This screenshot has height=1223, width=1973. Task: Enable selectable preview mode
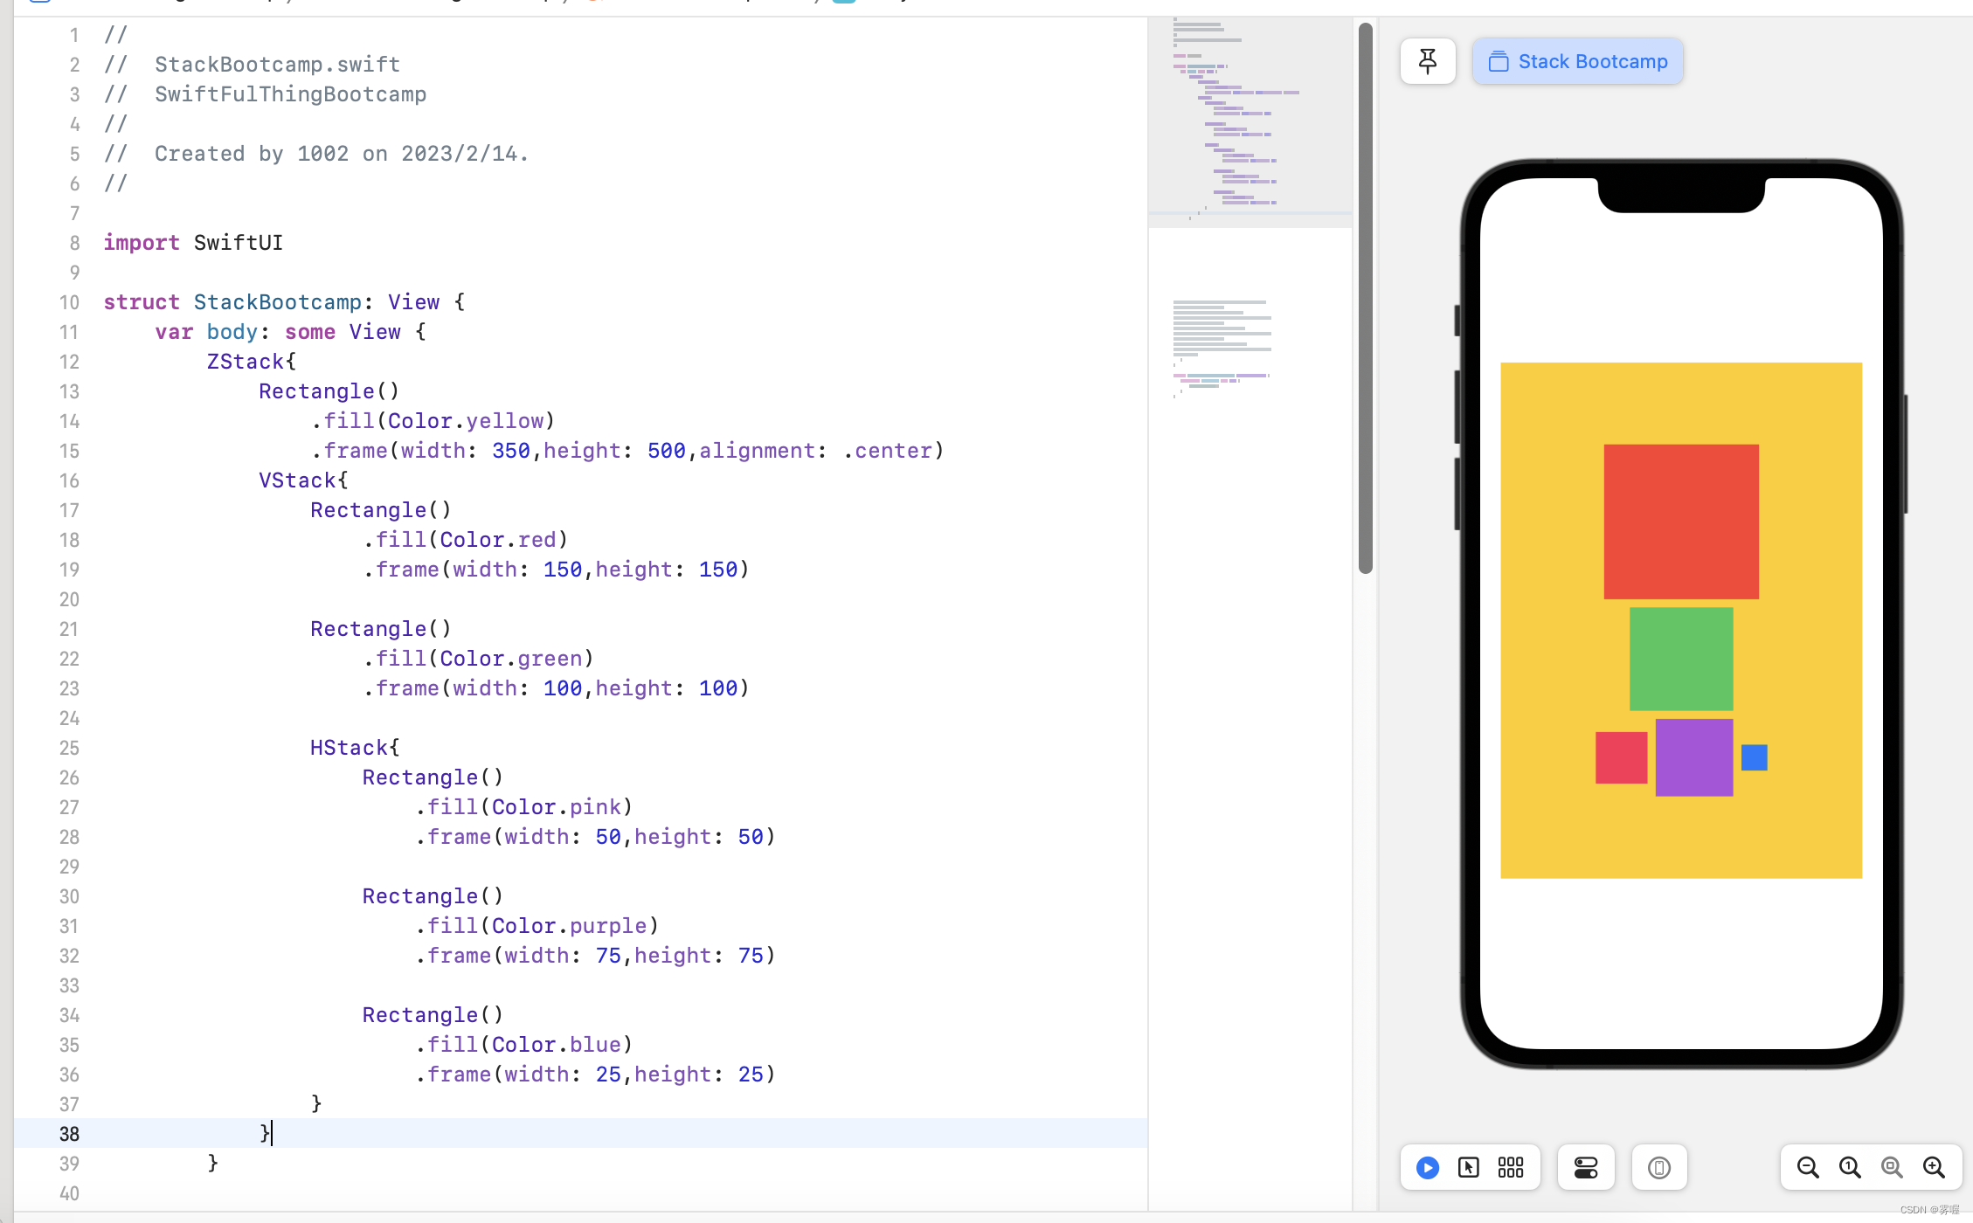[1469, 1167]
